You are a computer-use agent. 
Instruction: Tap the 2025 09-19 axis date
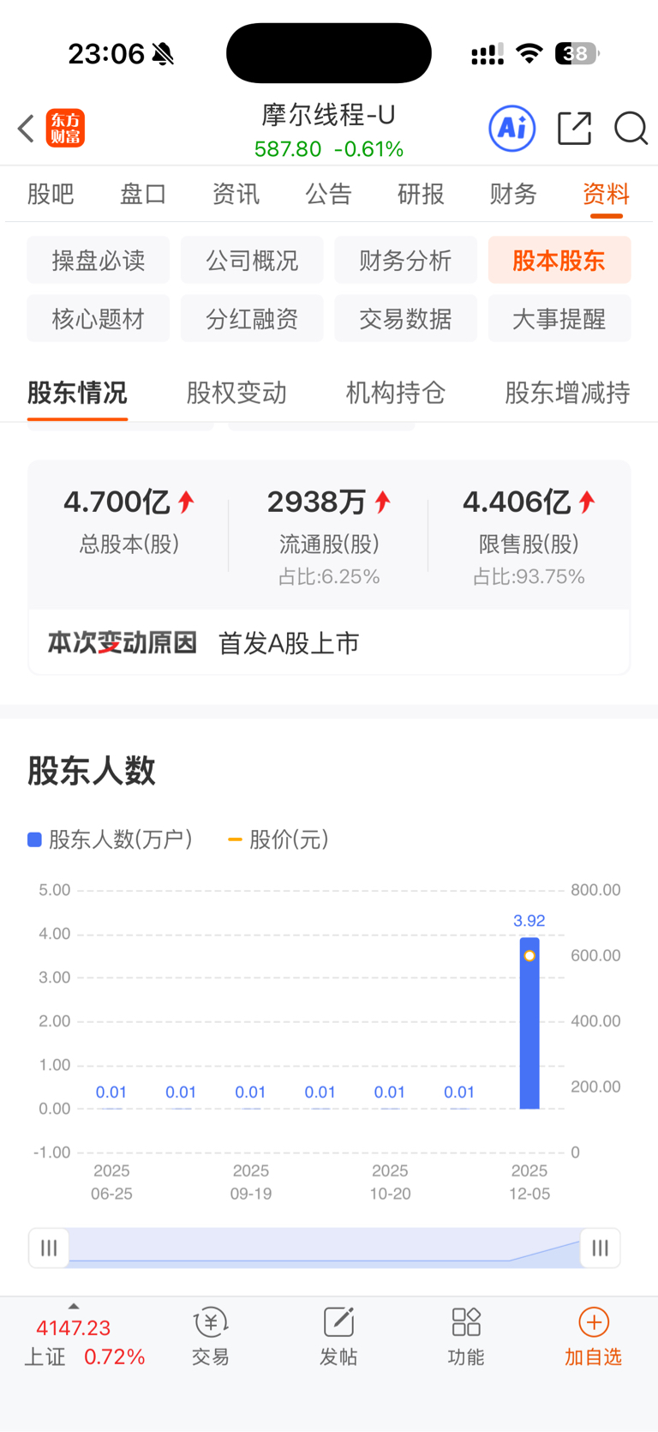click(251, 1182)
